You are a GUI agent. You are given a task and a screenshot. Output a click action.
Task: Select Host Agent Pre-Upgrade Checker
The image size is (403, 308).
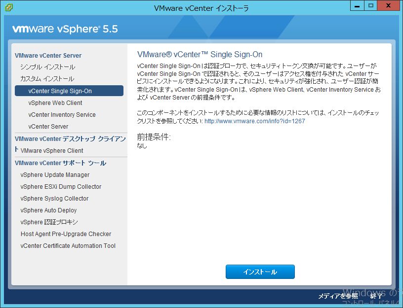[66, 234]
